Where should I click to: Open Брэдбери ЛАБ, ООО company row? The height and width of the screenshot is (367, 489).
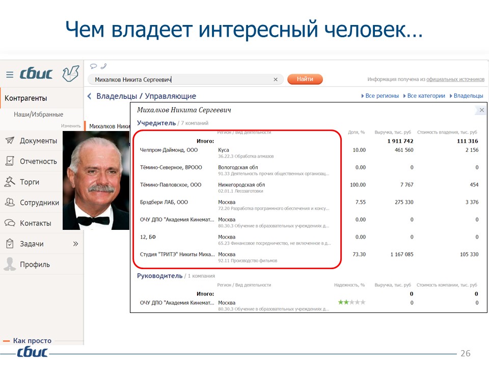click(164, 202)
